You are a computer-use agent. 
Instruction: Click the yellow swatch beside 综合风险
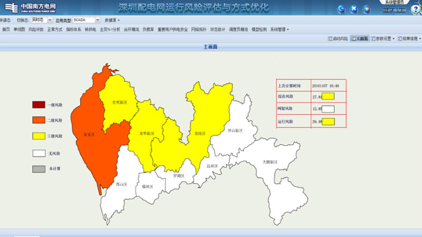point(329,96)
